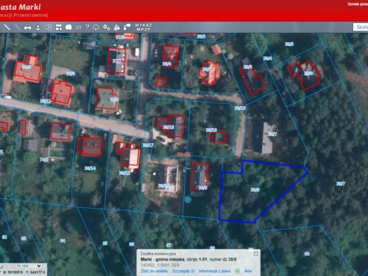Open the WYKAZ MPZP list
The image size is (368, 276).
click(x=143, y=27)
